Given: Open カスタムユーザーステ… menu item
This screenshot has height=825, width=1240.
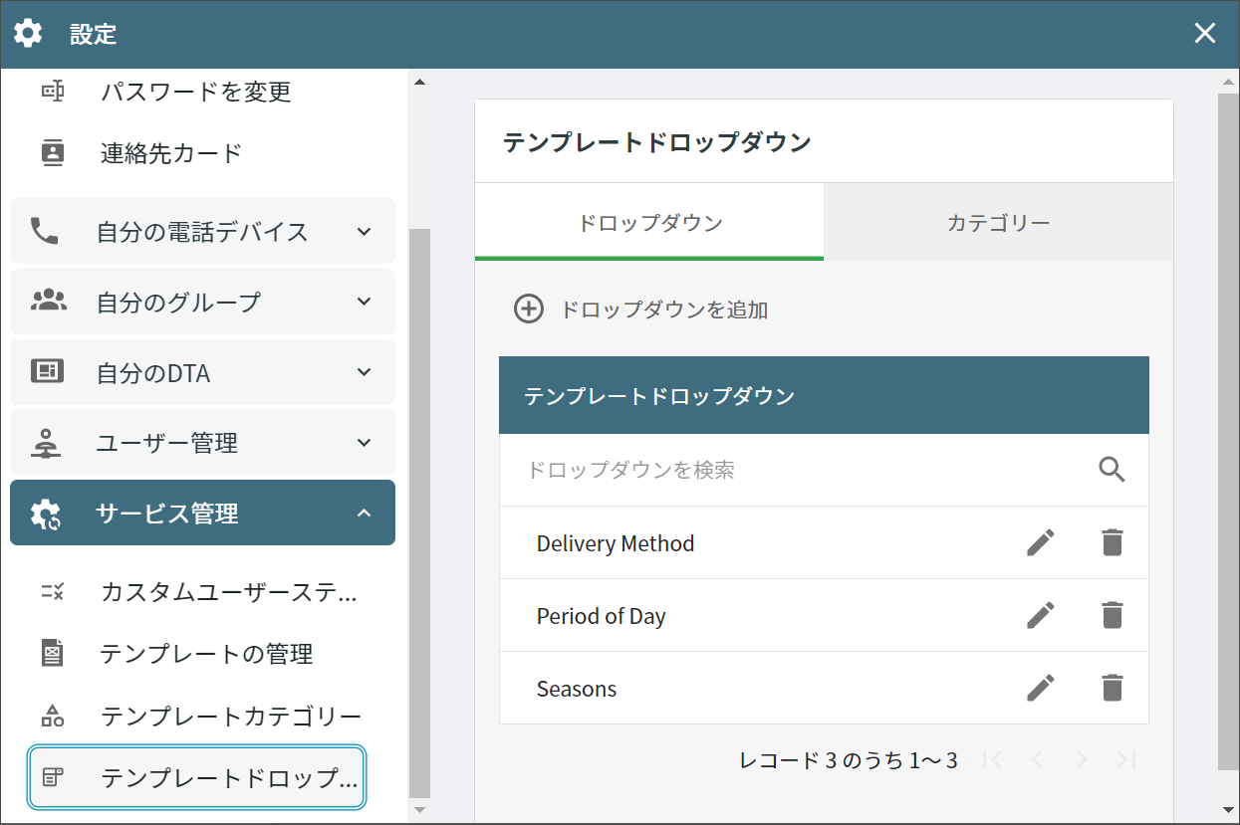Looking at the screenshot, I should (x=229, y=593).
